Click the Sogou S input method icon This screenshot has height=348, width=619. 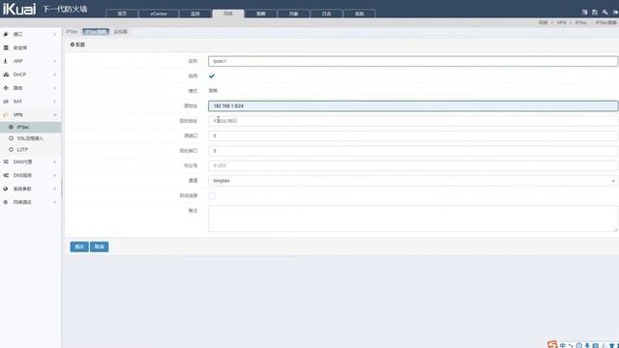(552, 344)
